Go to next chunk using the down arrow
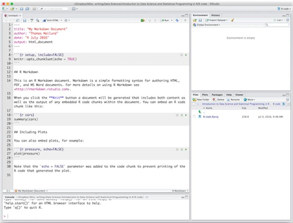Viewport: 293px width, 223px height. [x=155, y=20]
